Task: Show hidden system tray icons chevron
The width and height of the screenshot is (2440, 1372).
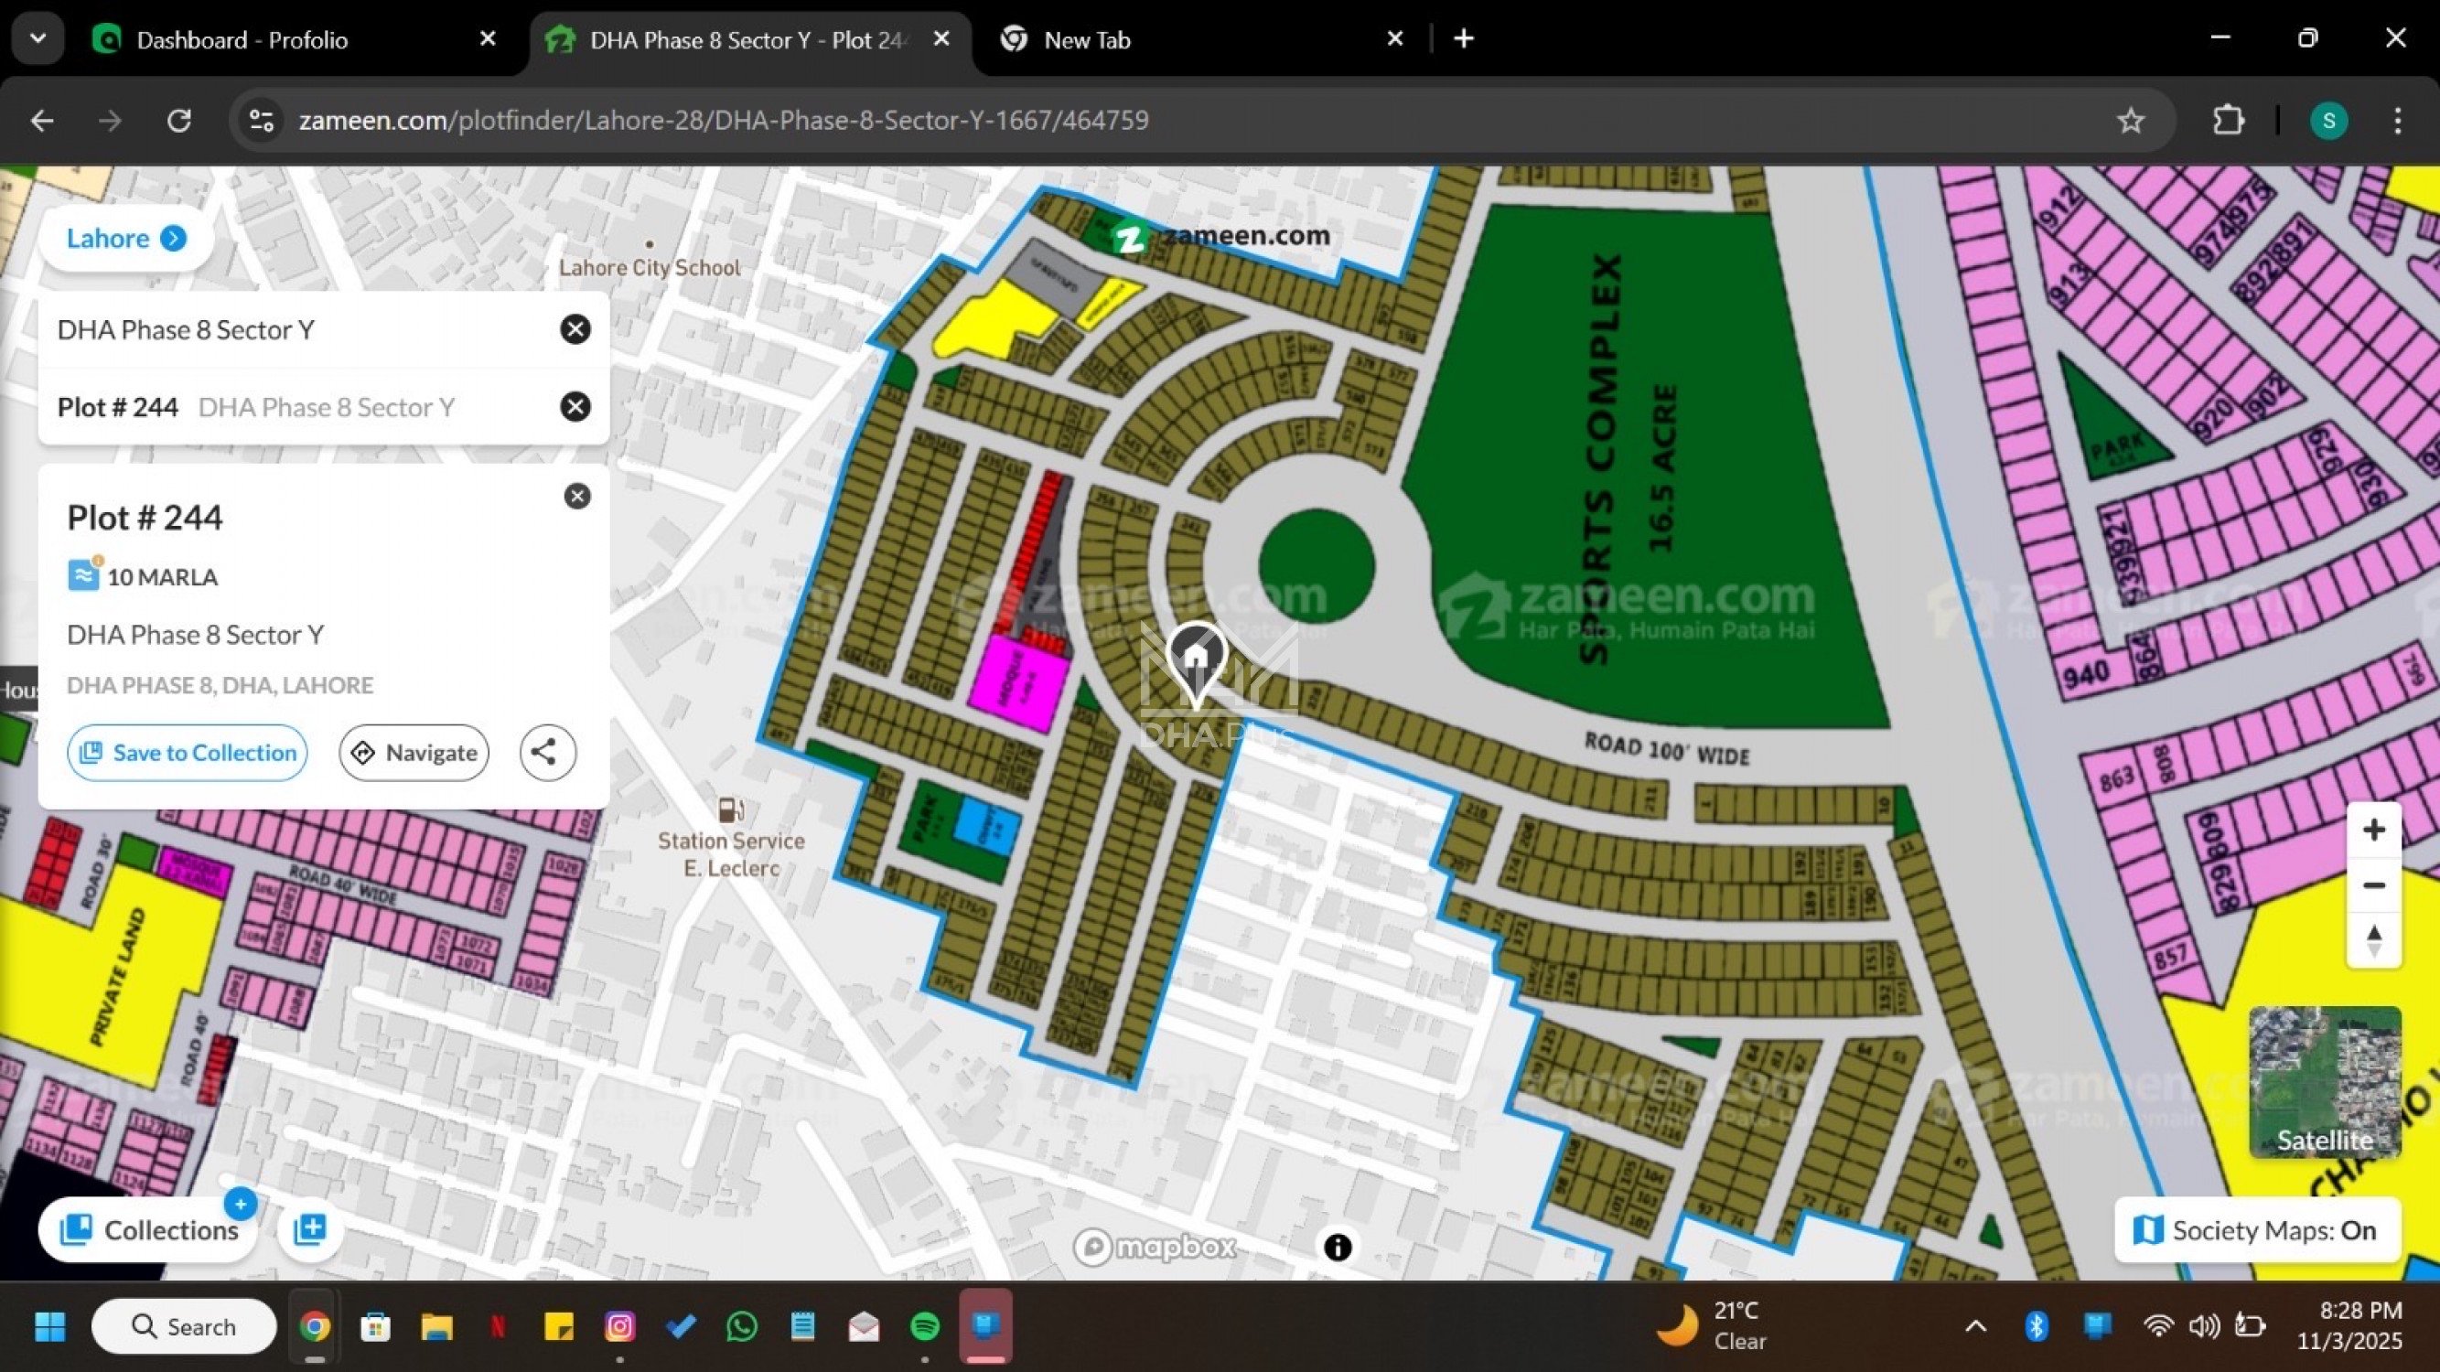Action: pyautogui.click(x=1975, y=1325)
